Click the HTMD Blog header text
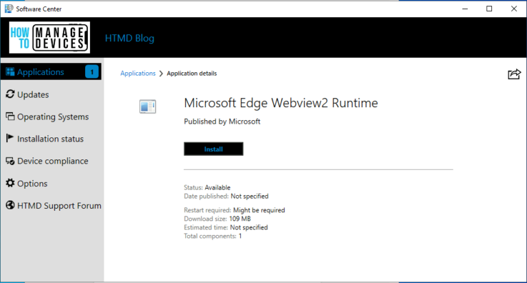 [x=130, y=38]
